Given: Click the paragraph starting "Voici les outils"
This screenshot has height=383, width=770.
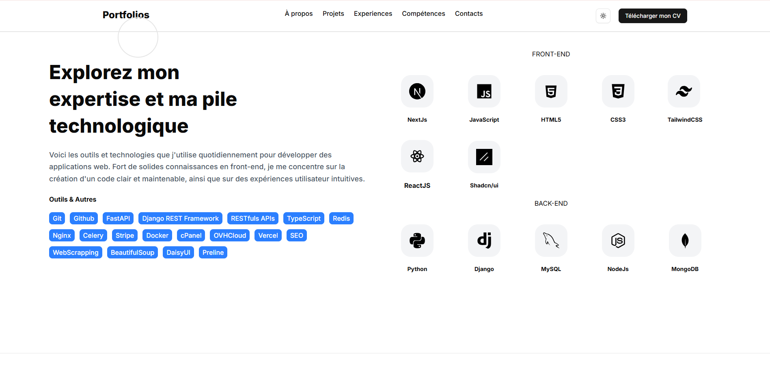Looking at the screenshot, I should click(207, 167).
